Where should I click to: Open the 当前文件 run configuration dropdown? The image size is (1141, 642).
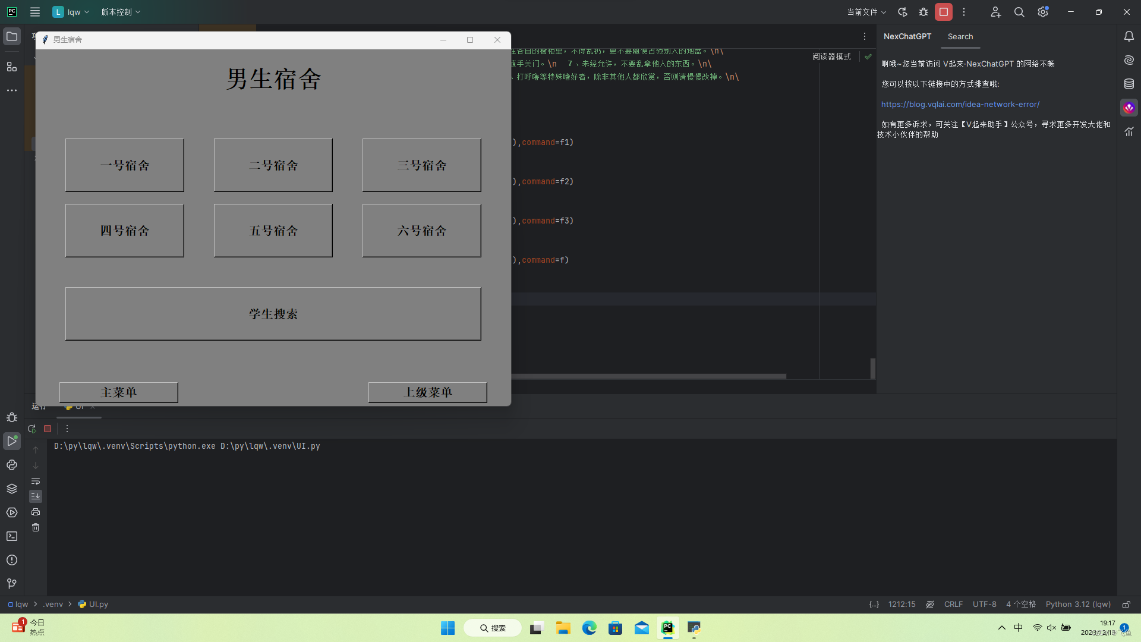coord(866,12)
